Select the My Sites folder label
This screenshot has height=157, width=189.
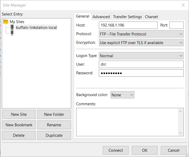[x=17, y=22]
